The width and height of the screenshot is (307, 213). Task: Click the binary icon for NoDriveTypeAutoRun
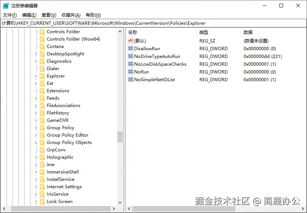131,56
